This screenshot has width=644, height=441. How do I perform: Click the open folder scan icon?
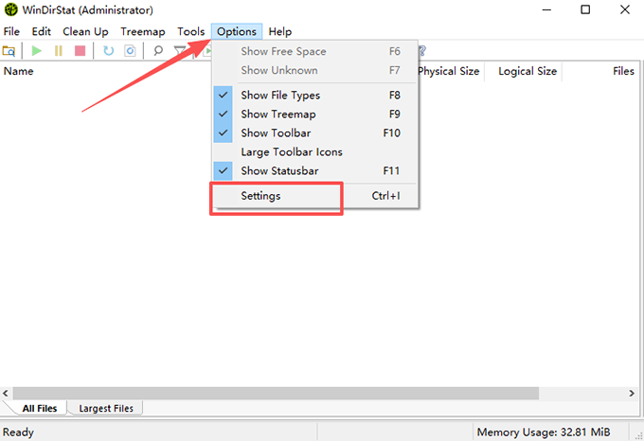(9, 51)
